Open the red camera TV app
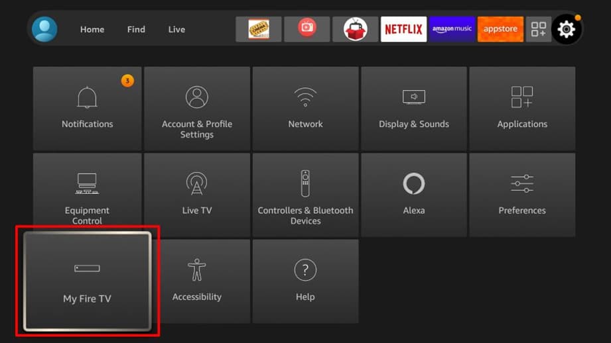611x343 pixels. (x=307, y=29)
